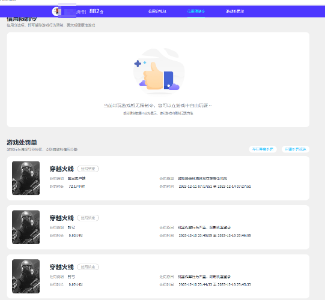Click the 处罚结束 badge on the 72.17小时 record
This screenshot has width=325, height=300.
tap(88, 169)
